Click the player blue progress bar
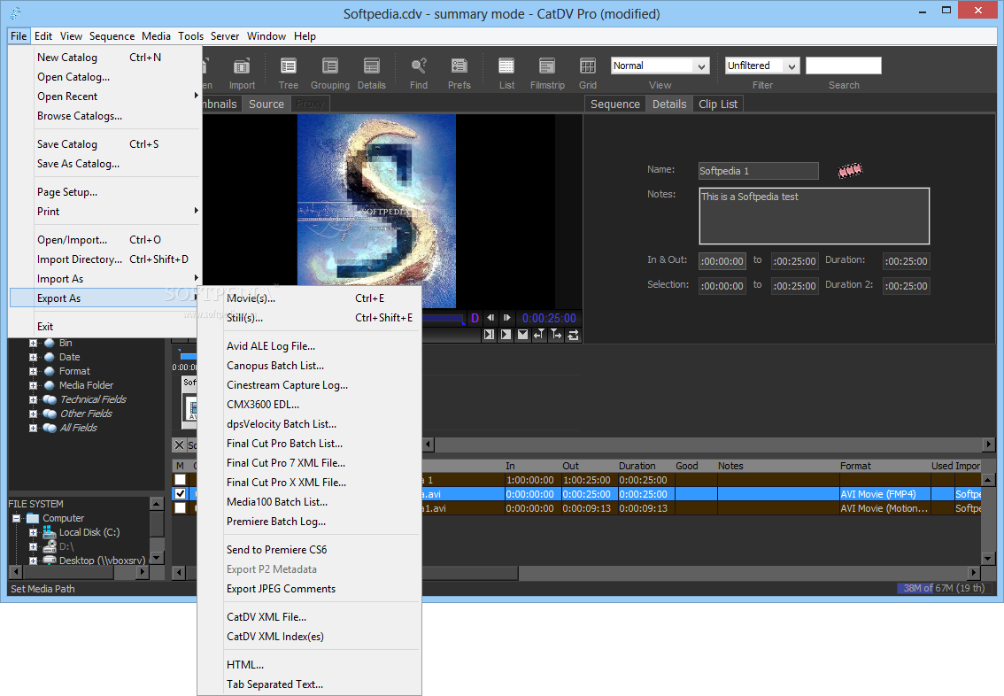 click(x=442, y=318)
